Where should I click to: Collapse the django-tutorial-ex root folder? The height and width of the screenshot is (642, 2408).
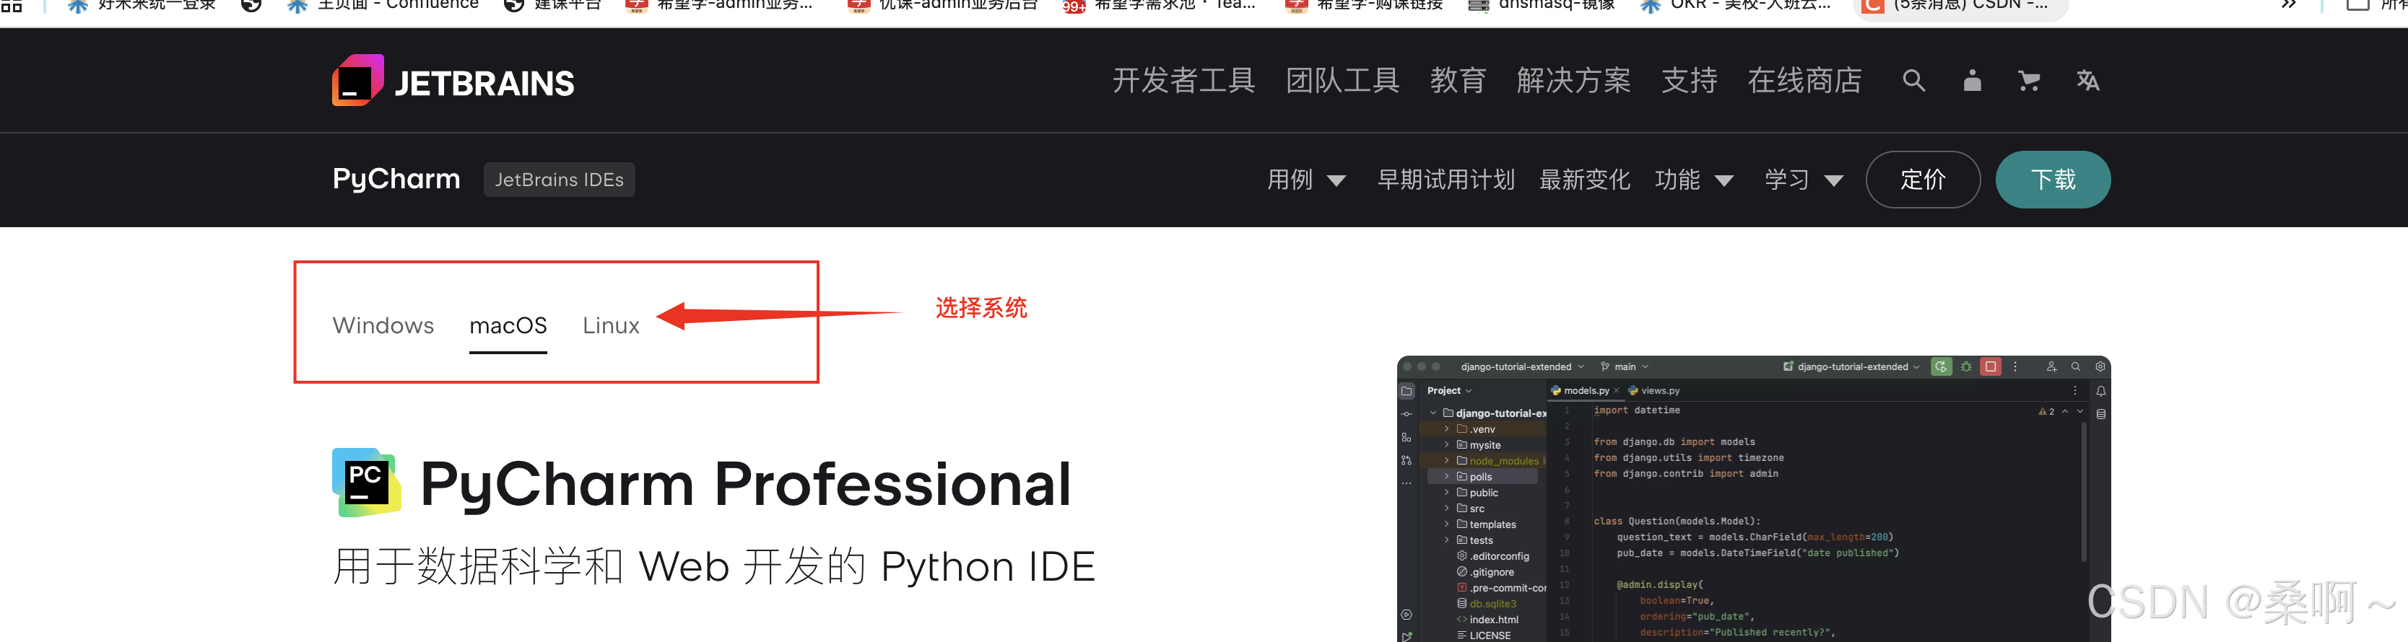pyautogui.click(x=1433, y=413)
